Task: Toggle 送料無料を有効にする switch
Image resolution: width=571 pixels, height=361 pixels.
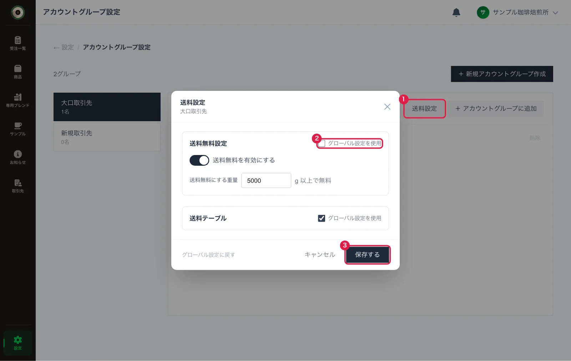Action: (199, 160)
